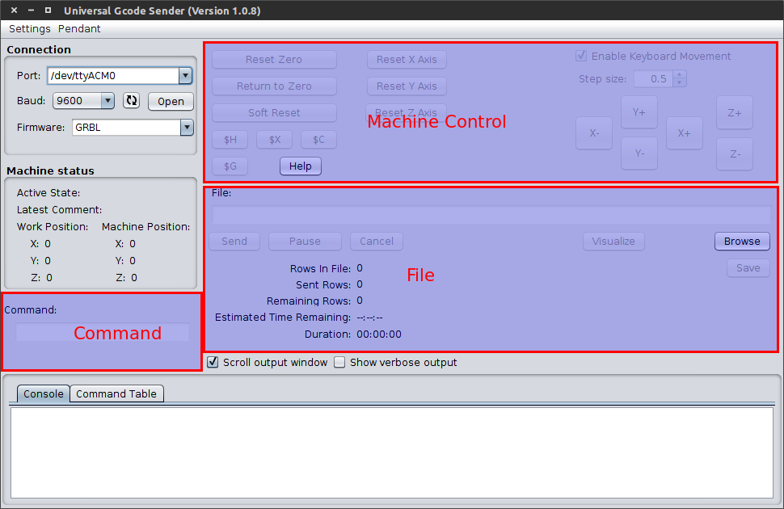Click the Browse file button
Image resolution: width=784 pixels, height=509 pixels.
742,241
